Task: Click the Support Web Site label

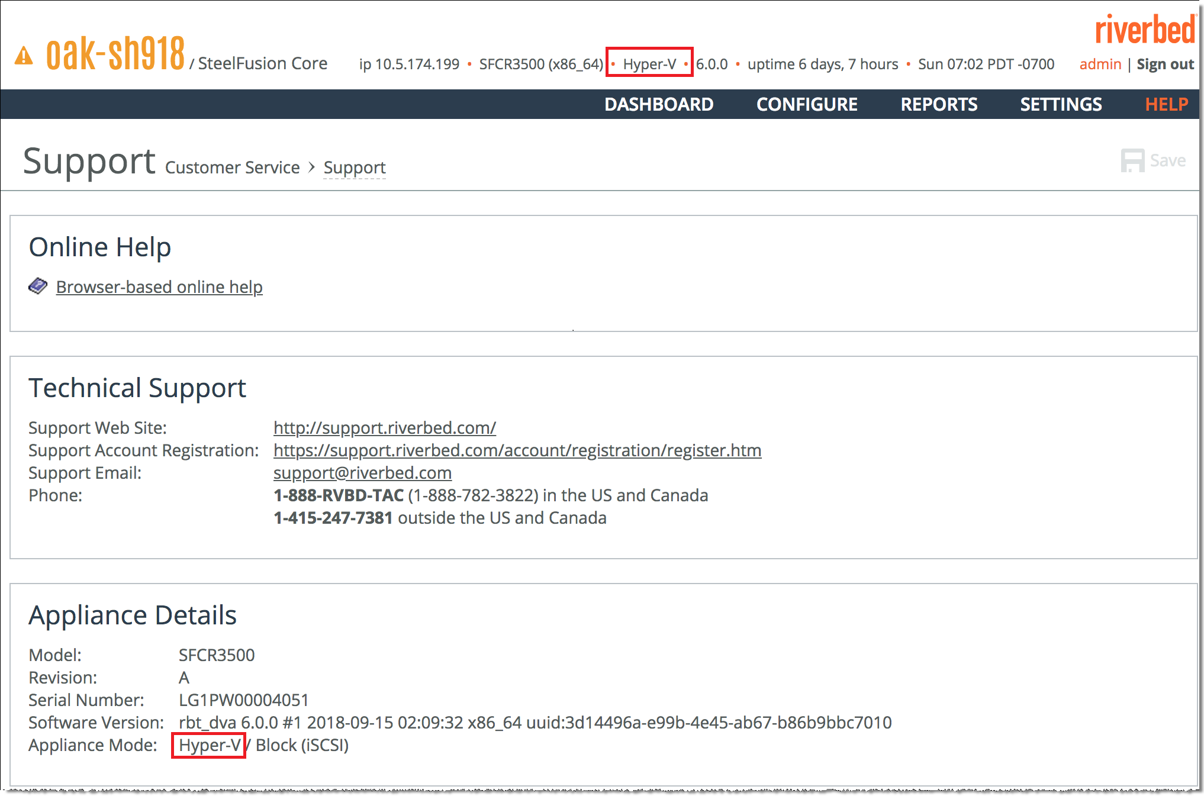Action: pos(98,427)
